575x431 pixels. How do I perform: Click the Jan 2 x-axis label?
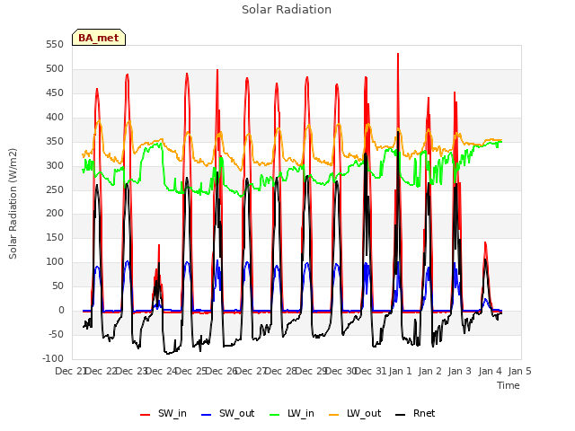coord(429,371)
